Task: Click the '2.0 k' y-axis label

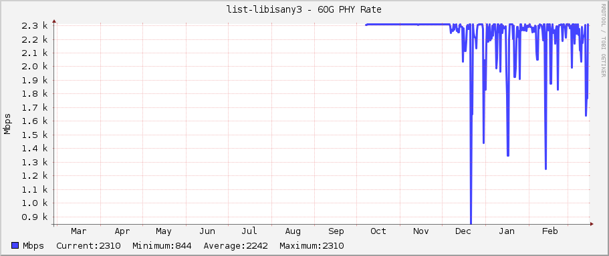Action: pyautogui.click(x=35, y=67)
